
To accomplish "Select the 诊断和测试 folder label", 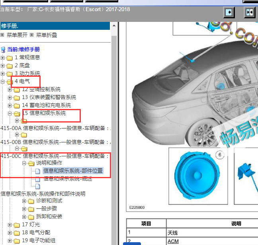I will click(49, 200).
